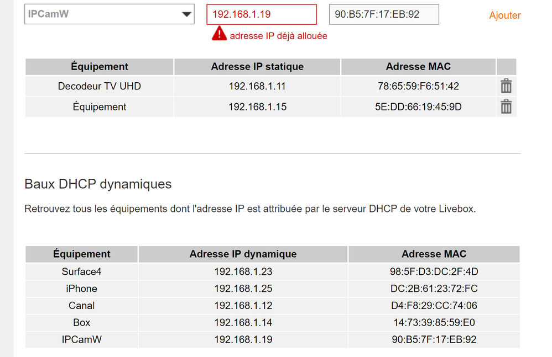The height and width of the screenshot is (357, 552).
Task: Click the MAC address field 90:B5:7F:17:EB:92
Action: (384, 14)
